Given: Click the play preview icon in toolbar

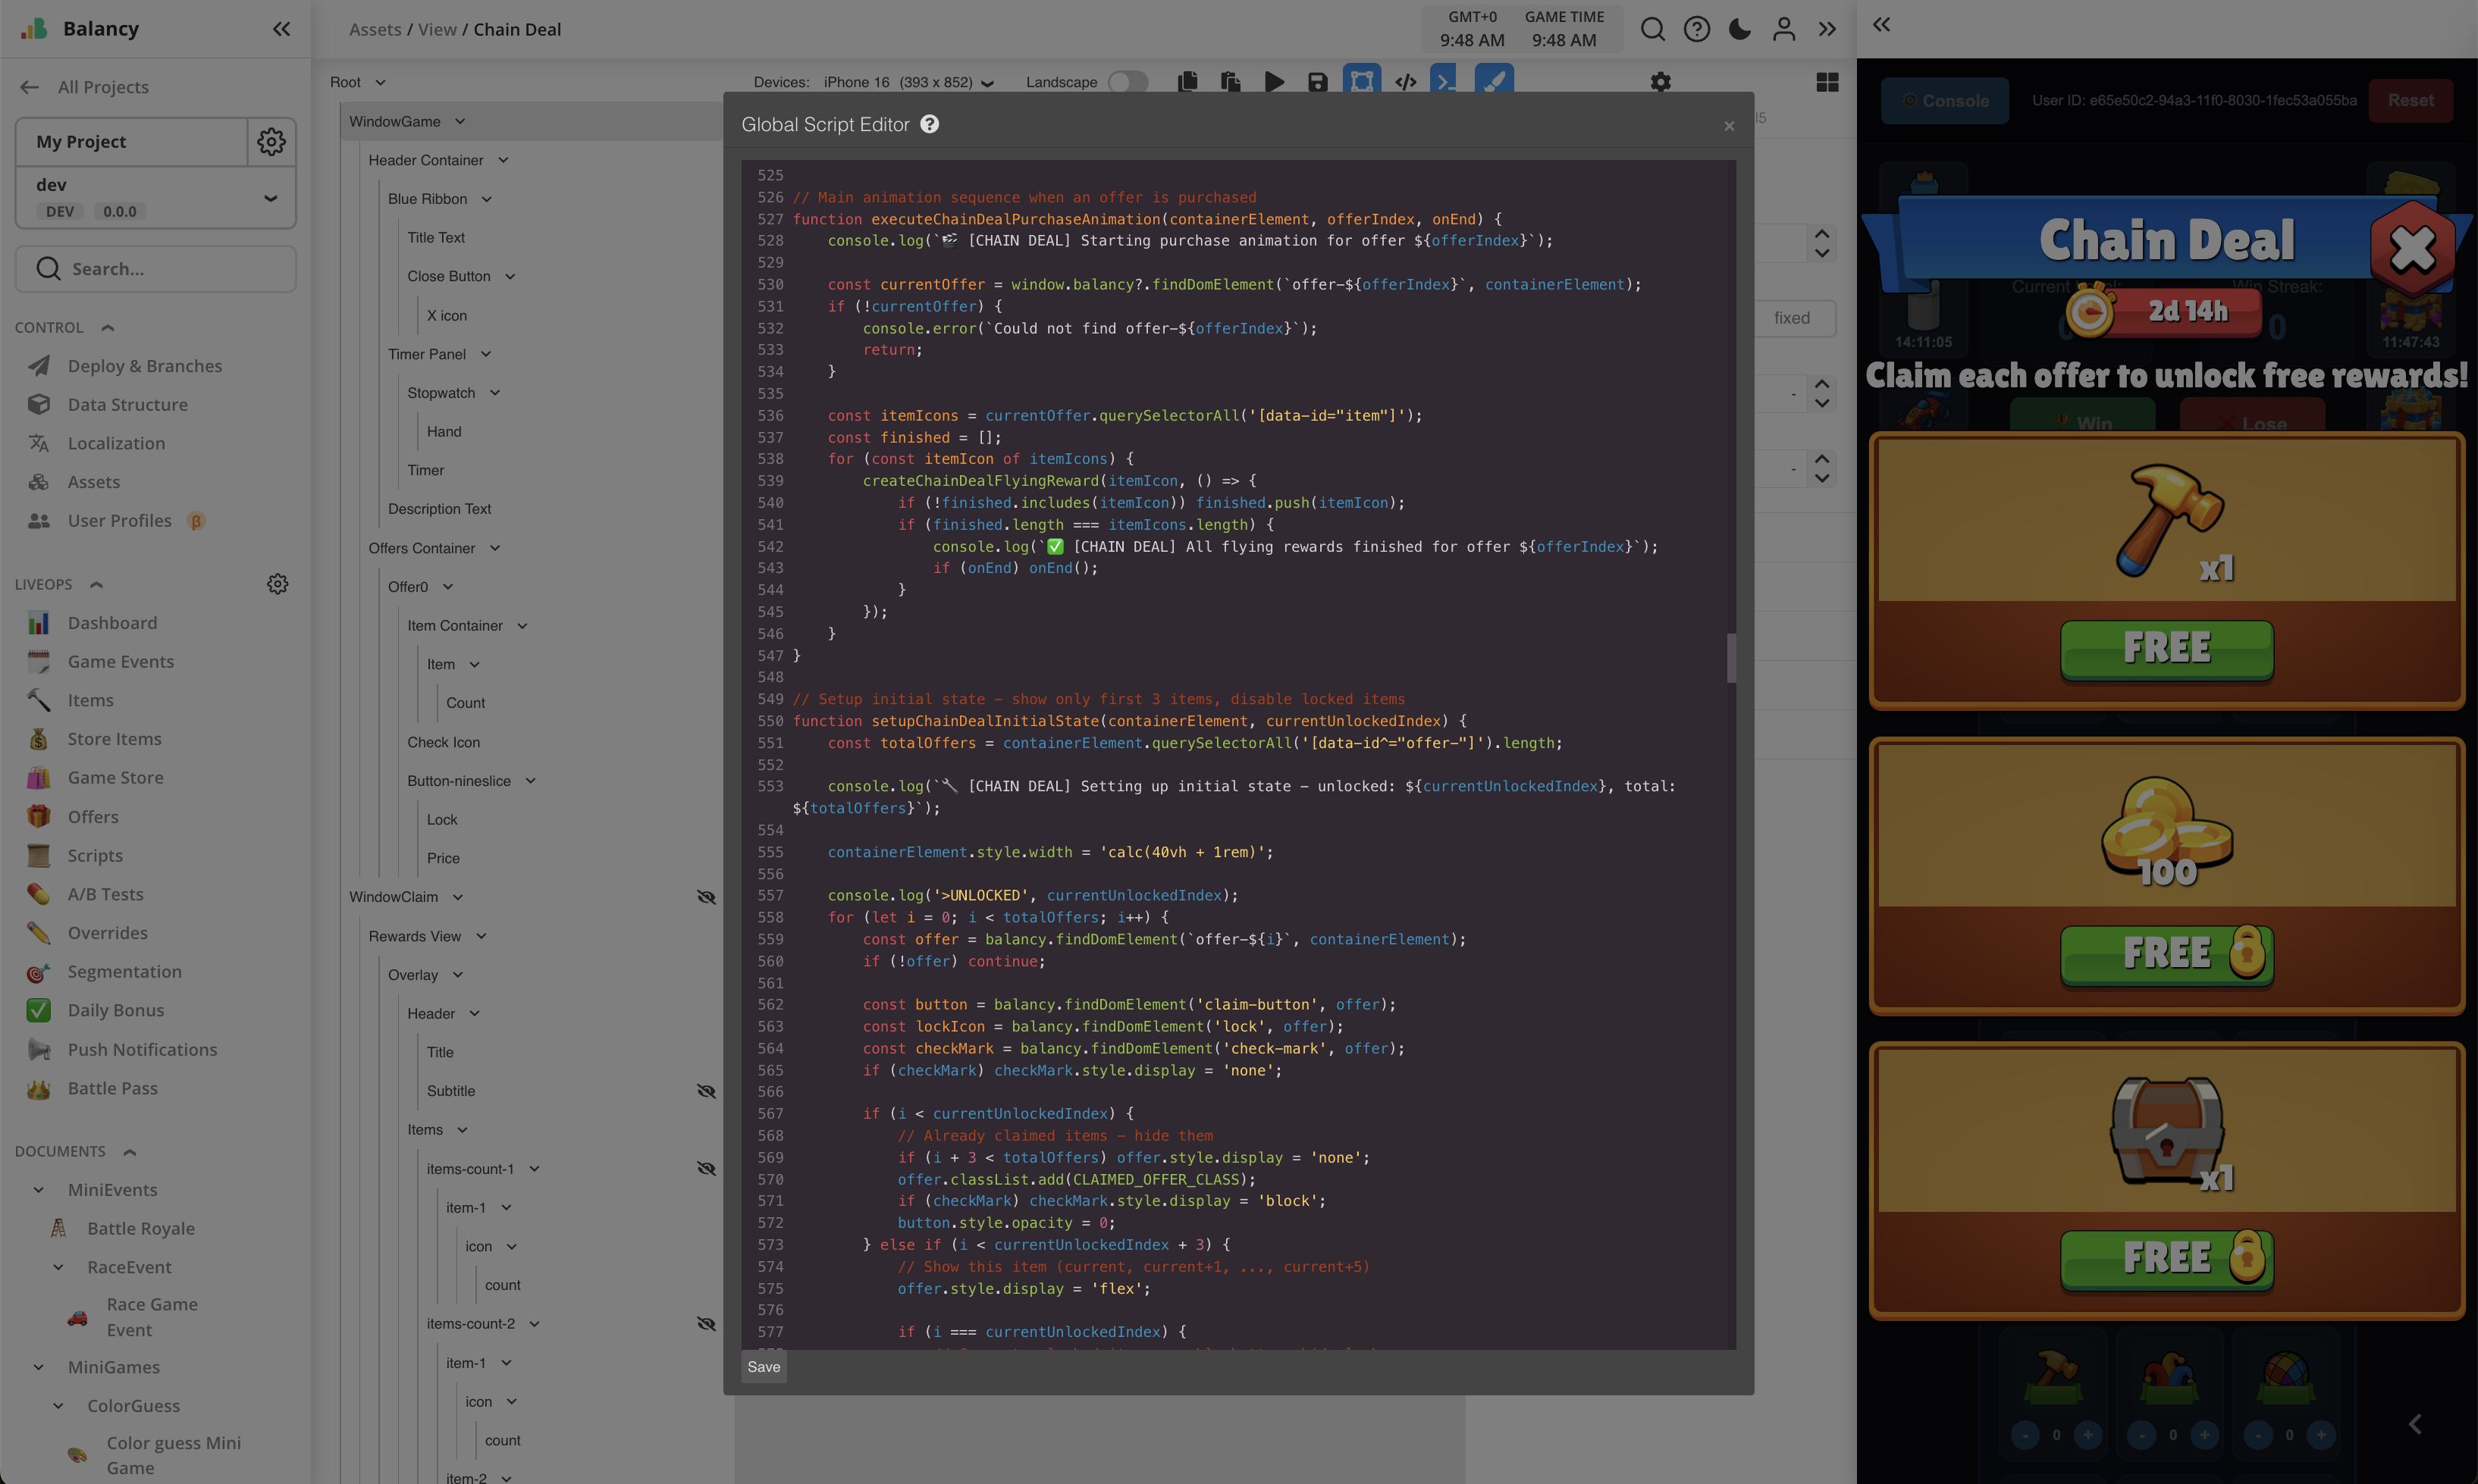Looking at the screenshot, I should coord(1274,82).
